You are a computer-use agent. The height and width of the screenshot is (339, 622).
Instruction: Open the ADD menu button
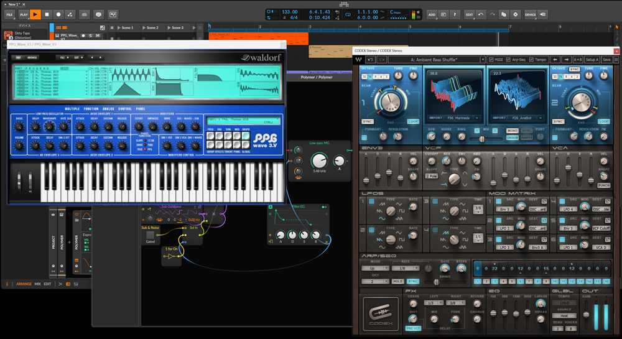[432, 15]
